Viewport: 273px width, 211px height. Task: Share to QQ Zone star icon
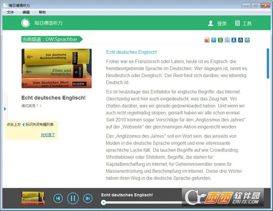247,40
